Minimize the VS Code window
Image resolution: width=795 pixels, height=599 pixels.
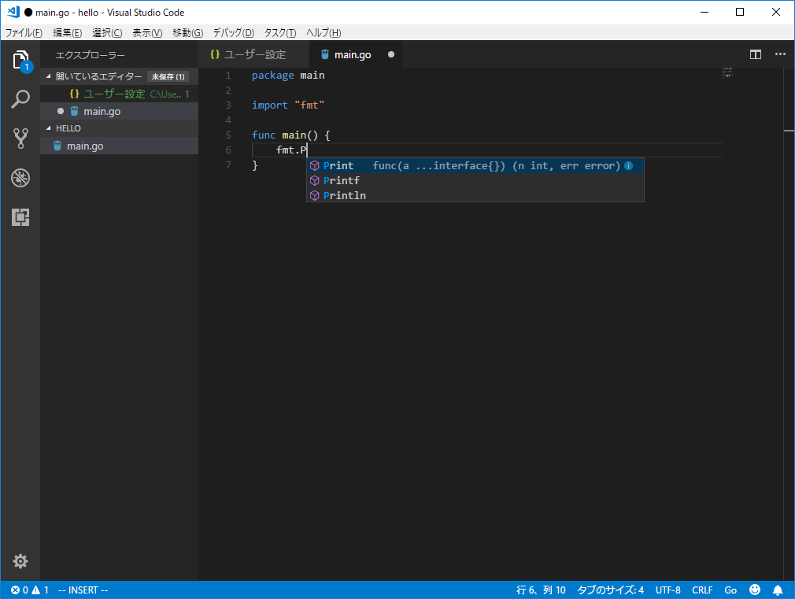click(704, 12)
